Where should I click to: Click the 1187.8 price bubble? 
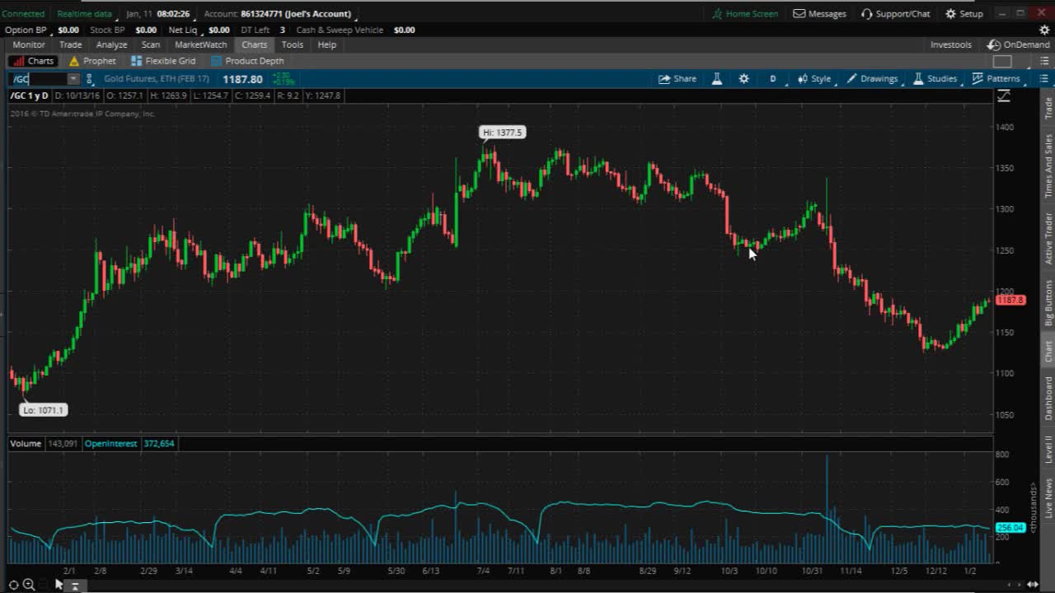[x=1010, y=300]
